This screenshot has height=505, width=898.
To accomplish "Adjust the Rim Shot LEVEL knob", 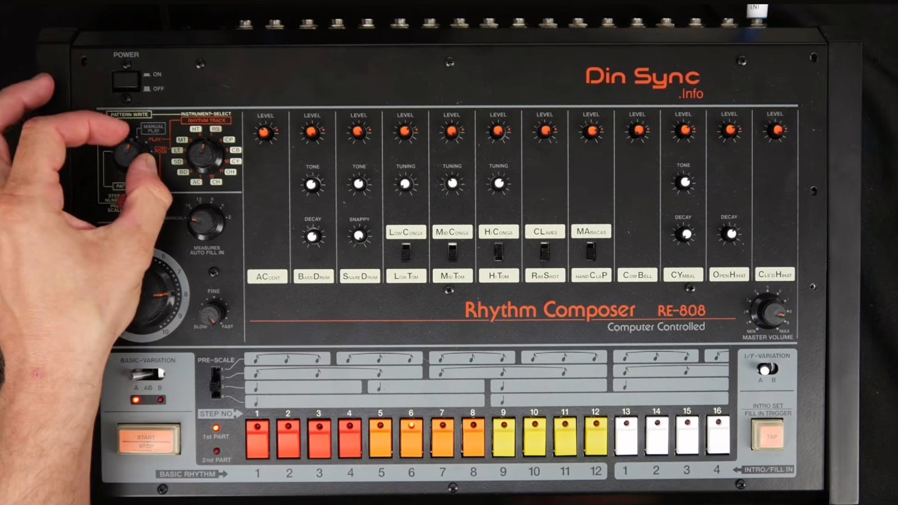I will 545,132.
